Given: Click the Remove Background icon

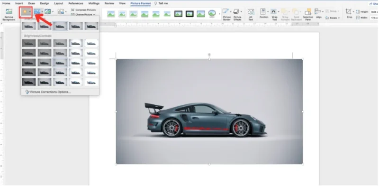Looking at the screenshot, I should (x=9, y=12).
